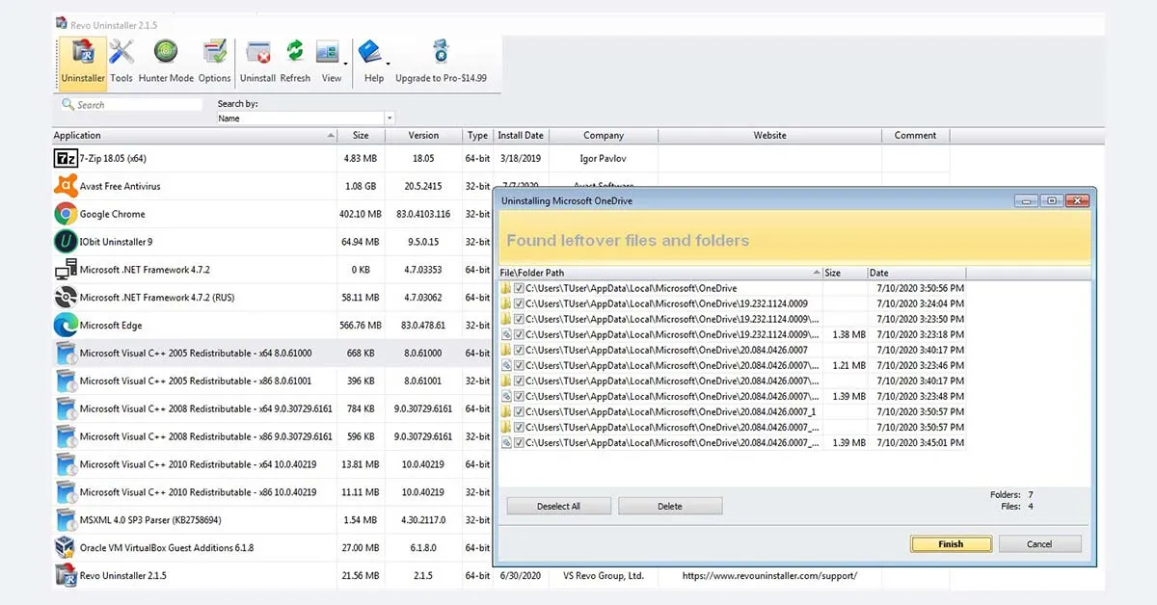Open the revouninstaller.com/support link
The width and height of the screenshot is (1157, 605).
(769, 576)
